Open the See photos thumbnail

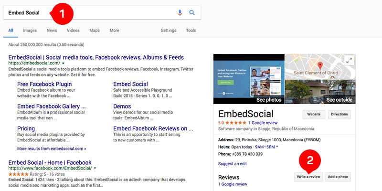click(249, 79)
